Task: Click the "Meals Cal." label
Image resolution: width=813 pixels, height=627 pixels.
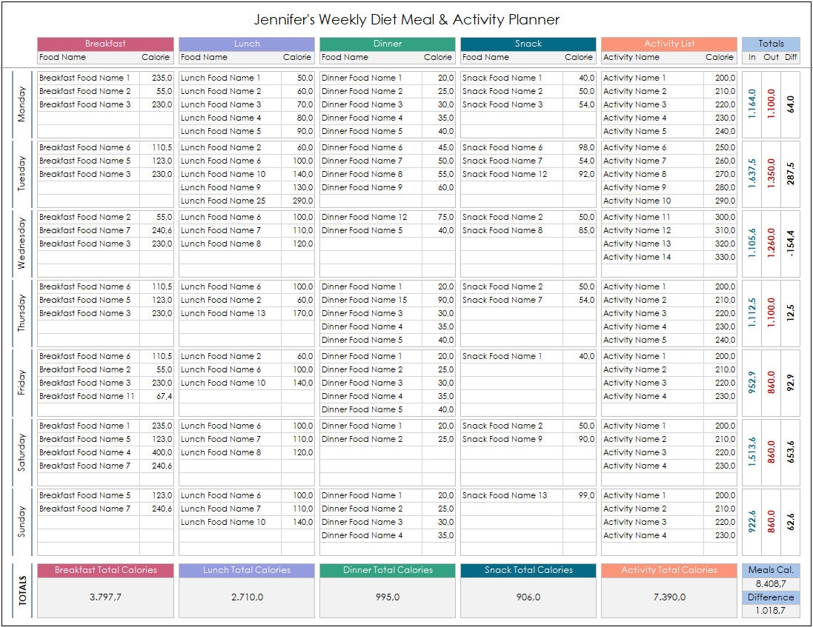Action: [771, 570]
